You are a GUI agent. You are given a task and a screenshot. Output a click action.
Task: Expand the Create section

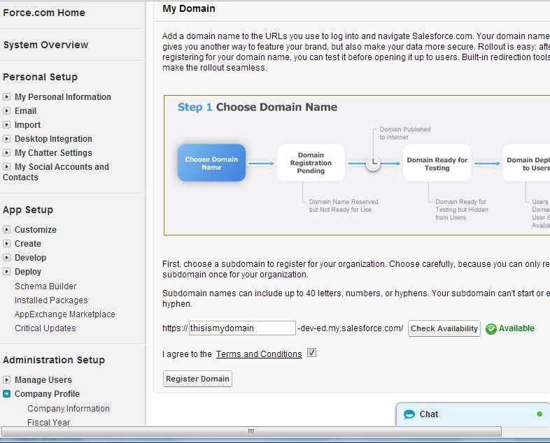pyautogui.click(x=7, y=244)
